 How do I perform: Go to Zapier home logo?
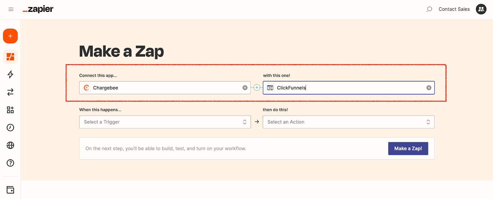click(x=38, y=9)
